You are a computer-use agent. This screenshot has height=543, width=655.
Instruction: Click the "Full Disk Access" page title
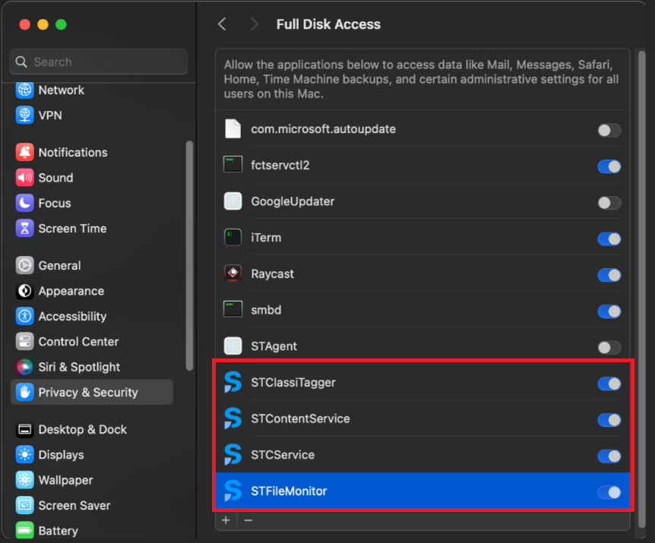pyautogui.click(x=328, y=24)
